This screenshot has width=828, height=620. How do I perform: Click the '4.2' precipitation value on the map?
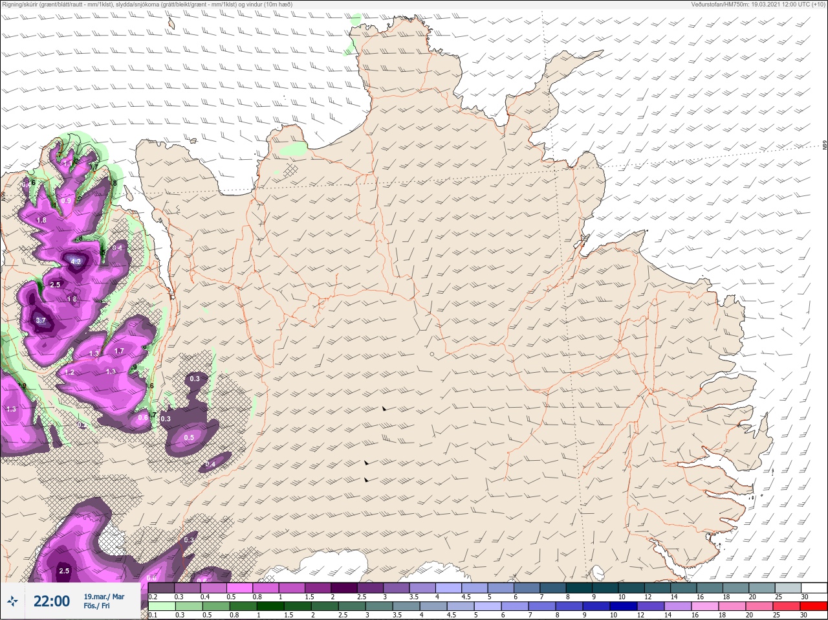pos(76,261)
